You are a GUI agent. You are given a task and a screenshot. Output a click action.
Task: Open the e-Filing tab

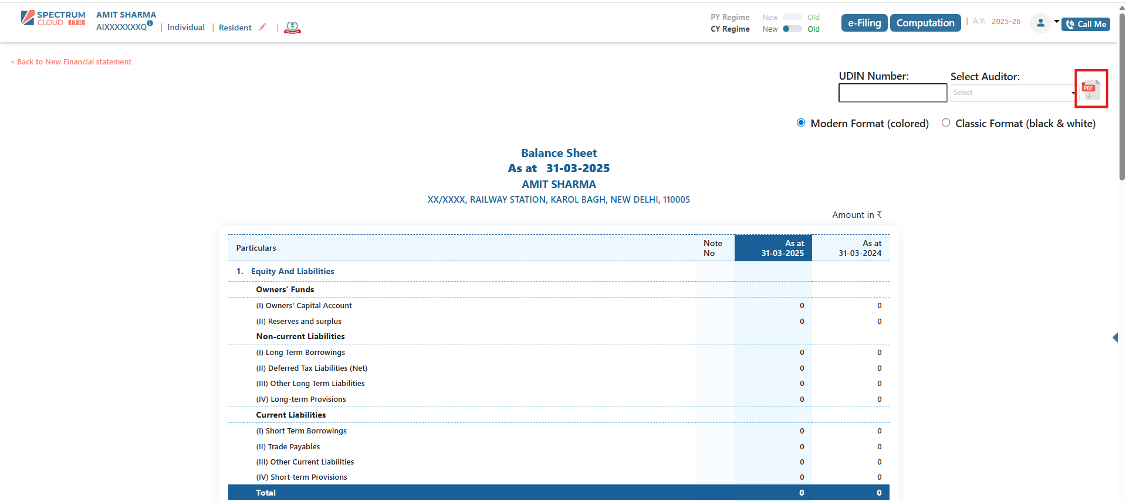click(864, 23)
